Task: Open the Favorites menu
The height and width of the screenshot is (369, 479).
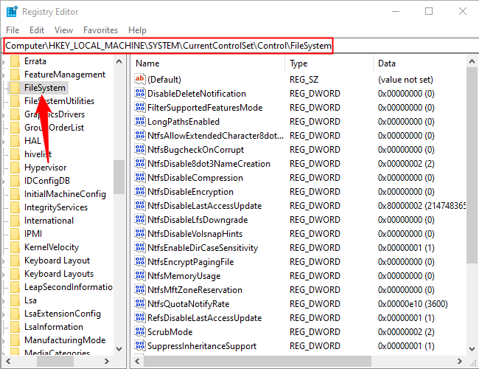Action: (100, 30)
